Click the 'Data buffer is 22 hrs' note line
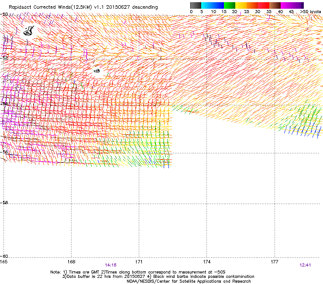323x284 pixels. pyautogui.click(x=158, y=277)
